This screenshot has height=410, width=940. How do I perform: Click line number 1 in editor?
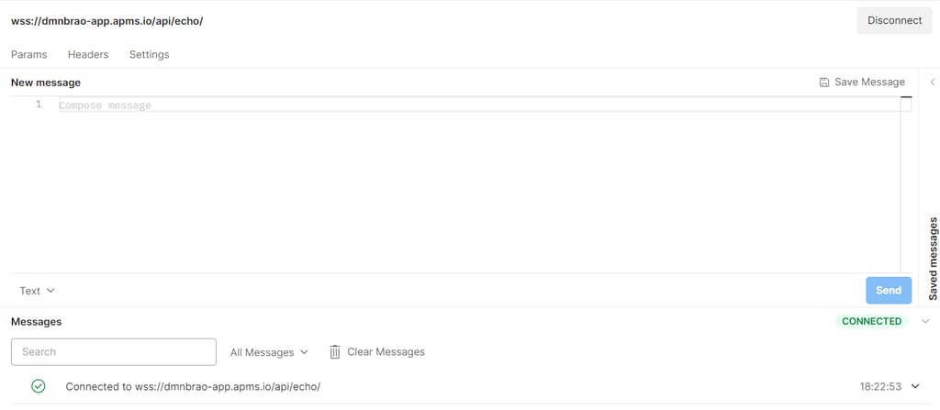coord(39,105)
